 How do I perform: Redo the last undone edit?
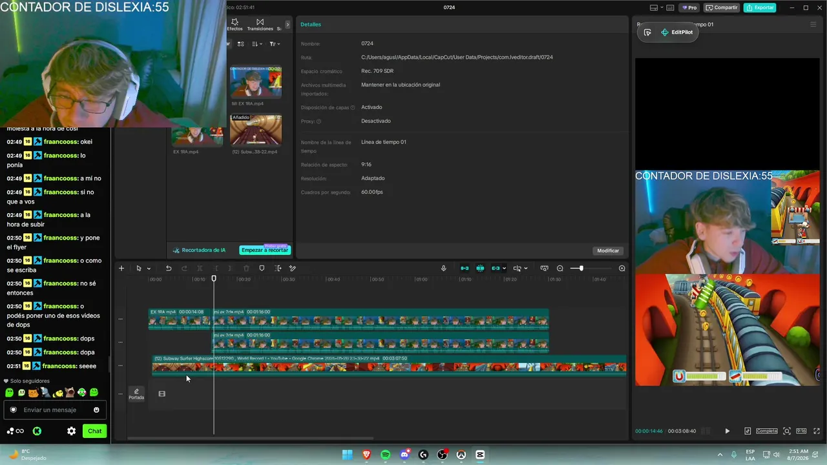pos(184,268)
